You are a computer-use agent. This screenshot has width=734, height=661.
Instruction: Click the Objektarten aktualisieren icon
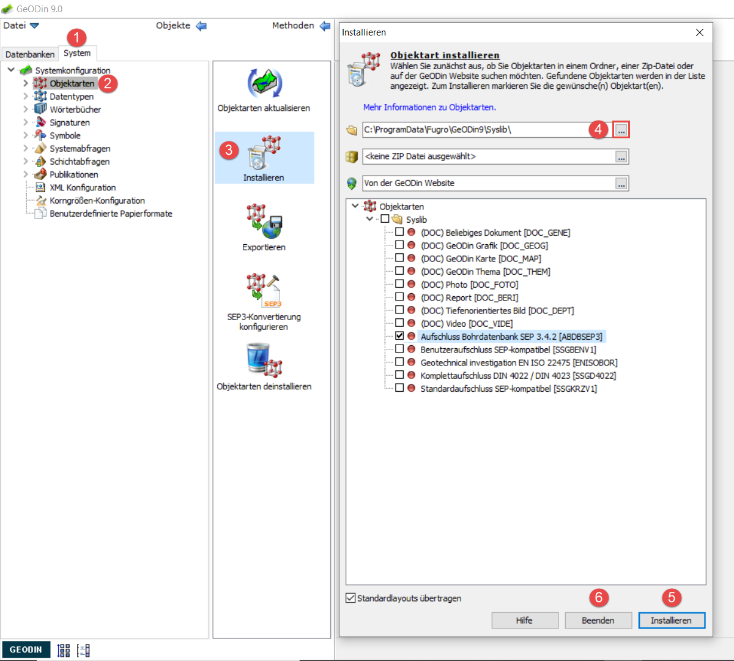264,83
